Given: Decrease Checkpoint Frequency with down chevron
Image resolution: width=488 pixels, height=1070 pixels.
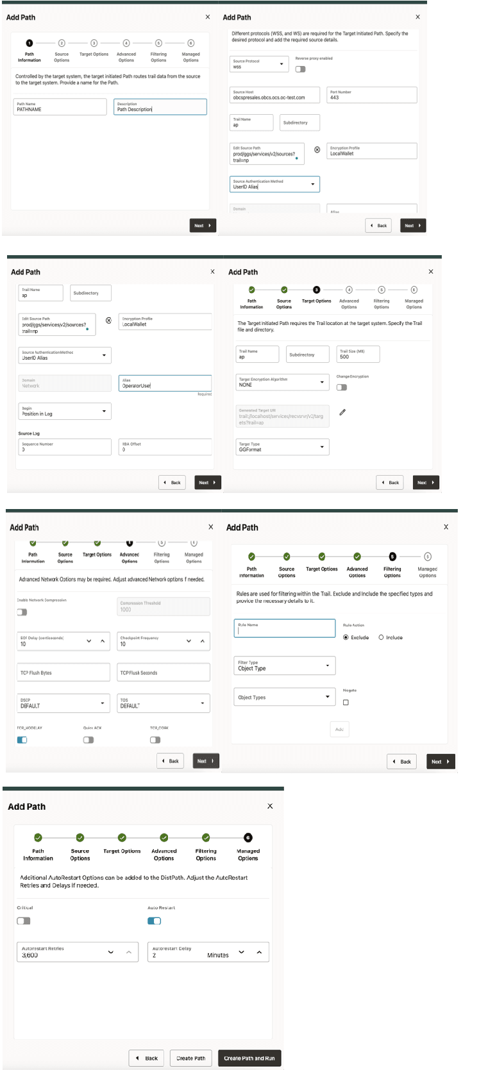Looking at the screenshot, I should click(189, 641).
